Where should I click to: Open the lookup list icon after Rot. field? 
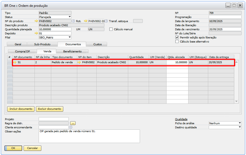[x=106, y=21]
